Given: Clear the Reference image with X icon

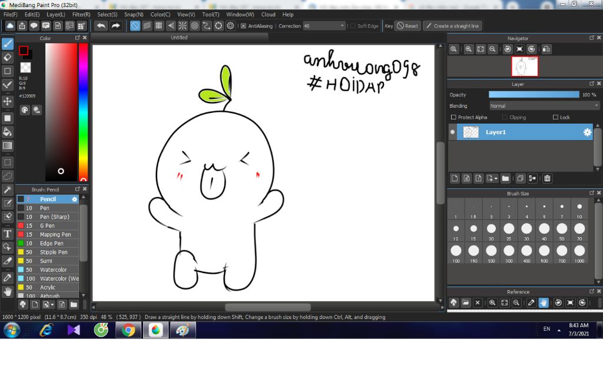Looking at the screenshot, I should (x=478, y=303).
